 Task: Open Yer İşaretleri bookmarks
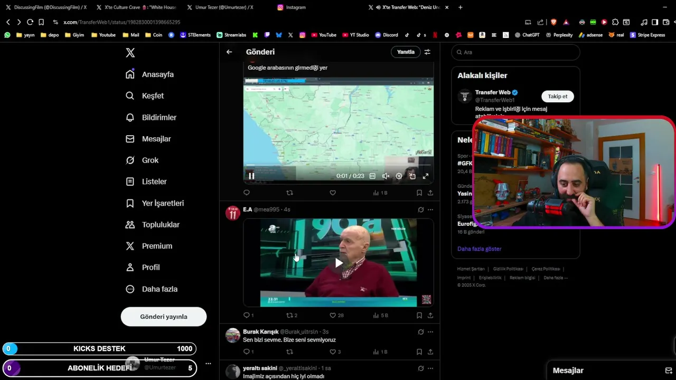click(155, 203)
